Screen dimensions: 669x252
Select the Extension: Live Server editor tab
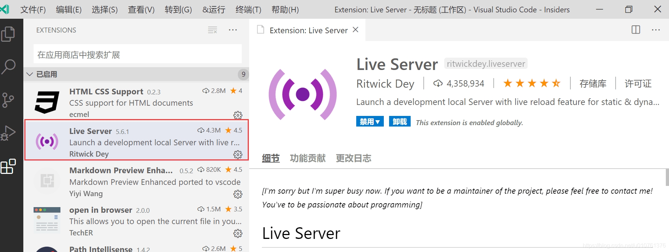(307, 30)
